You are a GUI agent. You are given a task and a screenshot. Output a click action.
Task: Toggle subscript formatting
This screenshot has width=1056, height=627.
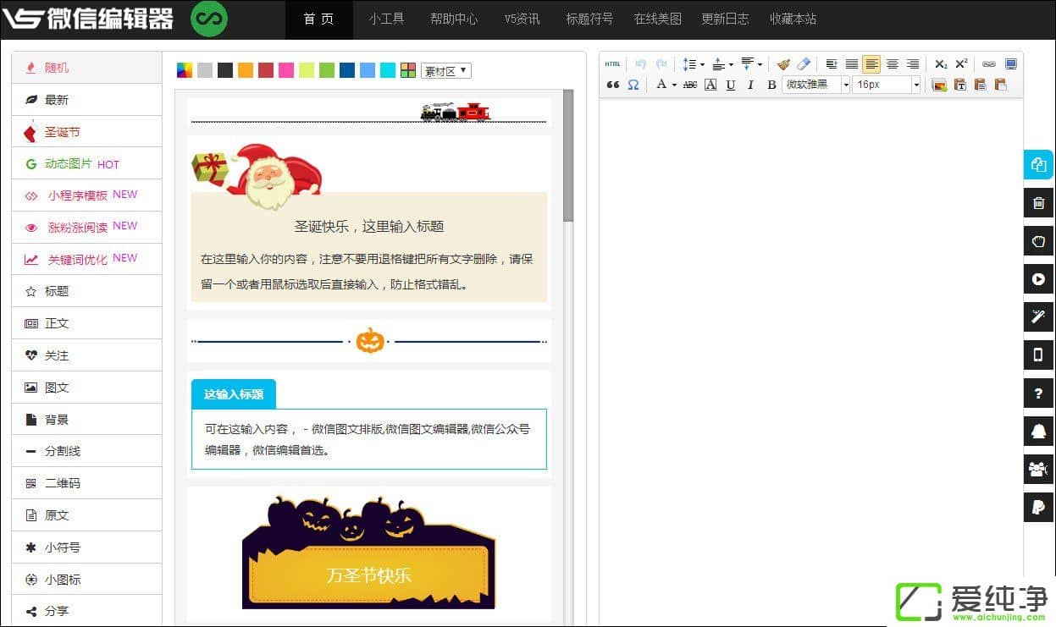click(941, 64)
